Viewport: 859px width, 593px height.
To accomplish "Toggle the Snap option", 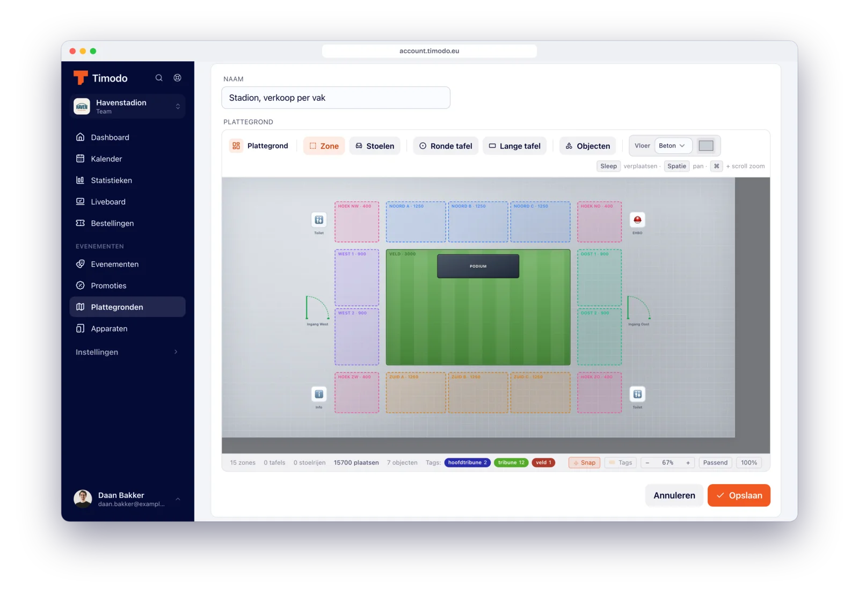I will coord(584,463).
